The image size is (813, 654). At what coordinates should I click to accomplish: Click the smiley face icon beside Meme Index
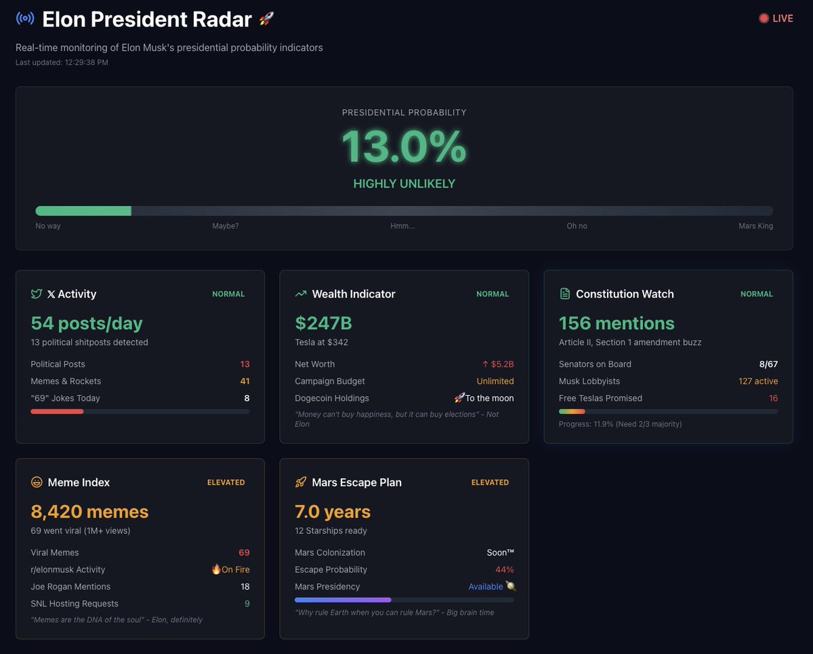point(37,483)
